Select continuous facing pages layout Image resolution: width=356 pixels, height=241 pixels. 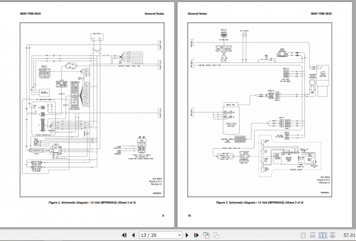[x=332, y=235]
